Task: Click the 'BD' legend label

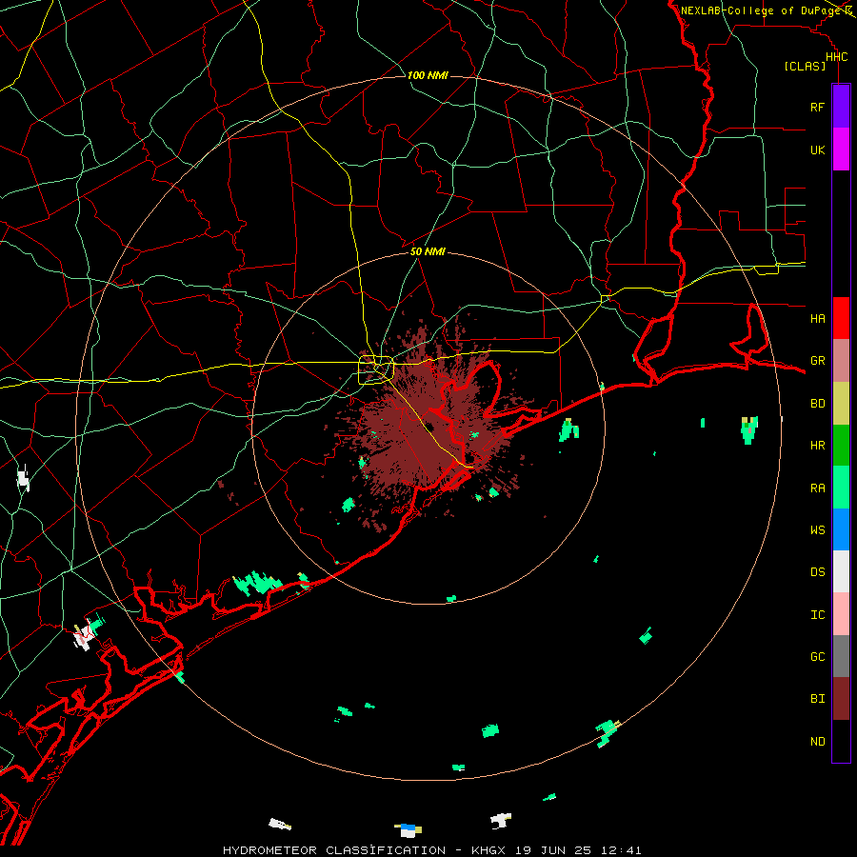Action: [x=818, y=404]
